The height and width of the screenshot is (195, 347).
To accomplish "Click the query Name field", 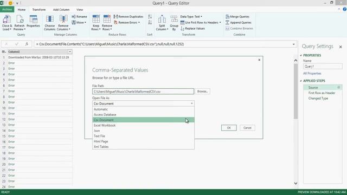I will [323, 66].
